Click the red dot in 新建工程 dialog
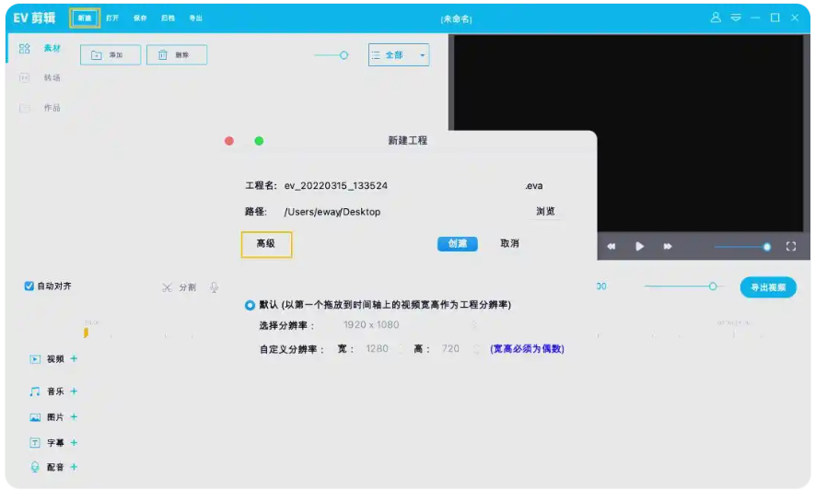This screenshot has height=491, width=815. point(229,141)
